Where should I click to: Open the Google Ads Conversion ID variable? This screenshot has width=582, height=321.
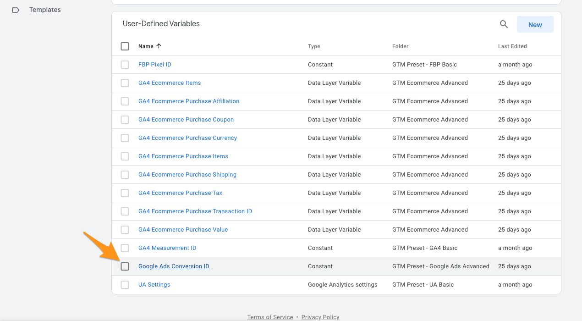point(174,266)
